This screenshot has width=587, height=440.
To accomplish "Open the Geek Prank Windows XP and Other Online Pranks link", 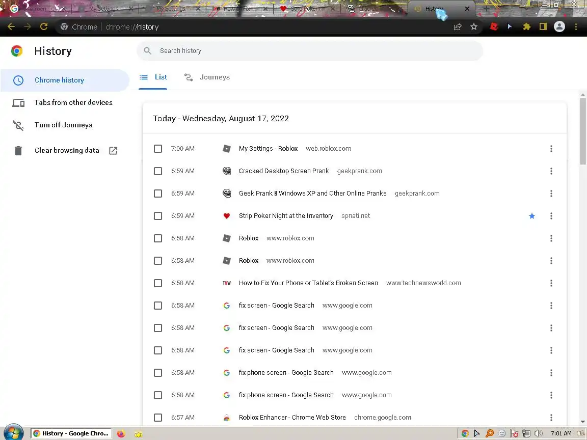I will 312,194.
